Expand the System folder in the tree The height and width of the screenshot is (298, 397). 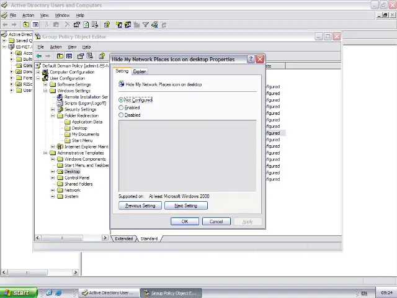click(x=53, y=196)
